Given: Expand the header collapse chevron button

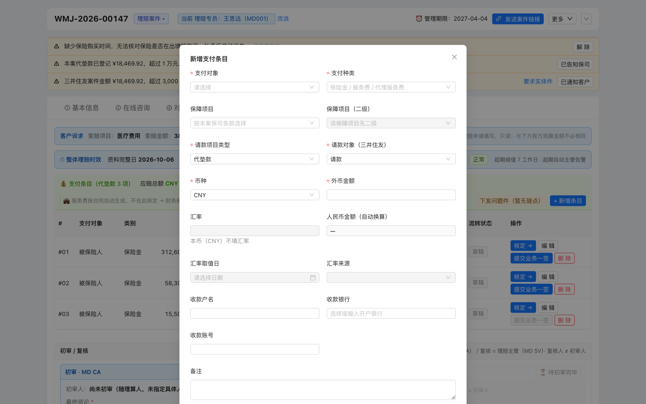Looking at the screenshot, I should click(586, 19).
